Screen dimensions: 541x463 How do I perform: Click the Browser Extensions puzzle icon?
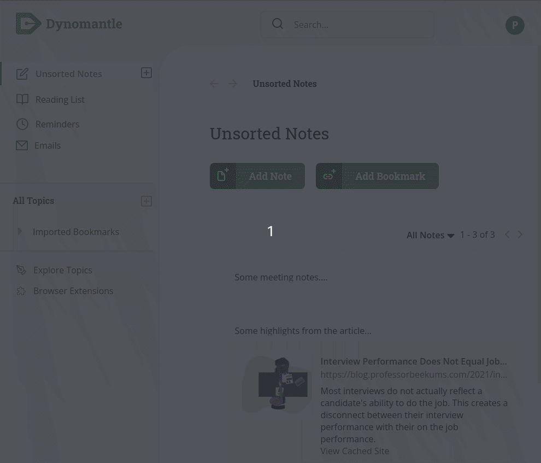tap(21, 291)
